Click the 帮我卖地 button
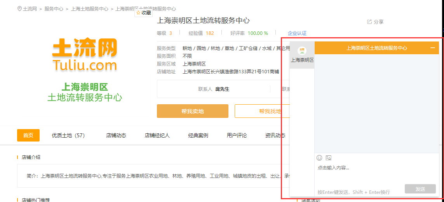Image resolution: width=444 pixels, height=202 pixels. (193, 111)
